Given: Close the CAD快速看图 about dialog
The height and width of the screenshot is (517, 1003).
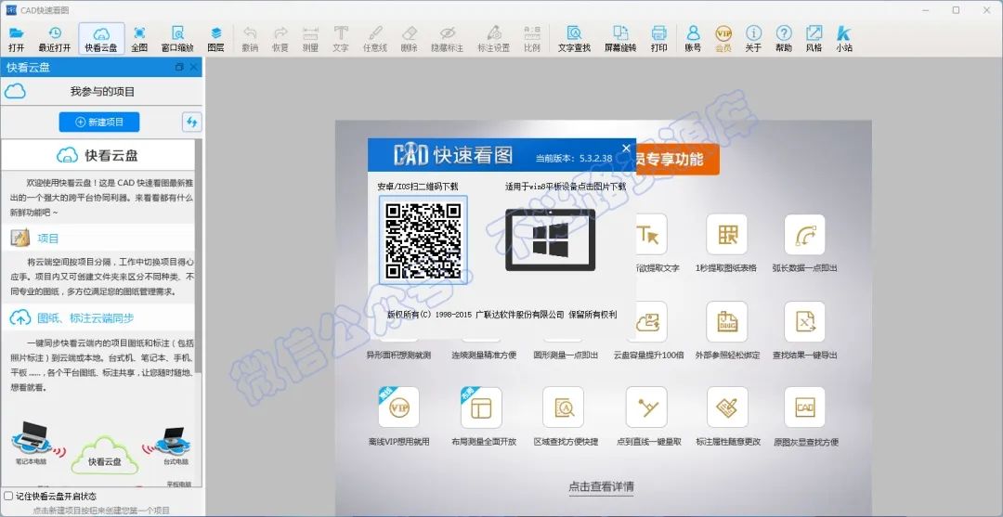Looking at the screenshot, I should point(626,149).
